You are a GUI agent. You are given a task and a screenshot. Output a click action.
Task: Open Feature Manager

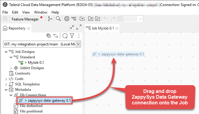pyautogui.click(x=25, y=19)
